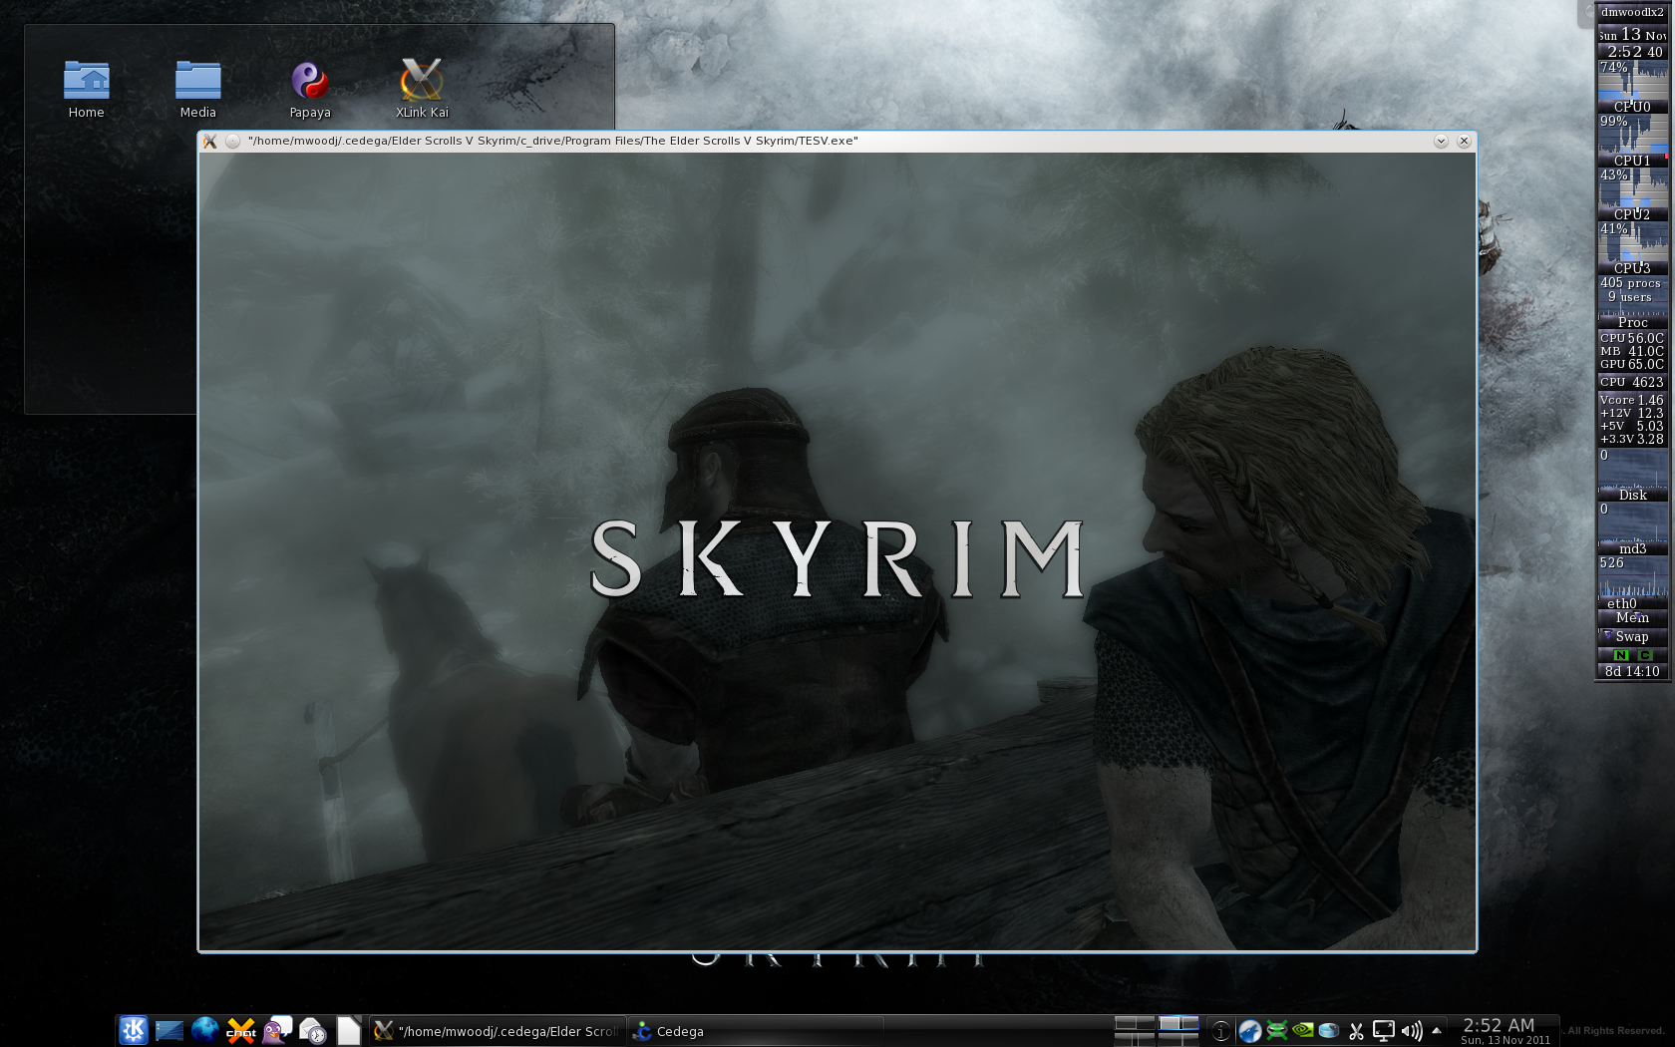Click the volume speaker tray icon
Viewport: 1675px width, 1047px height.
pos(1411,1031)
